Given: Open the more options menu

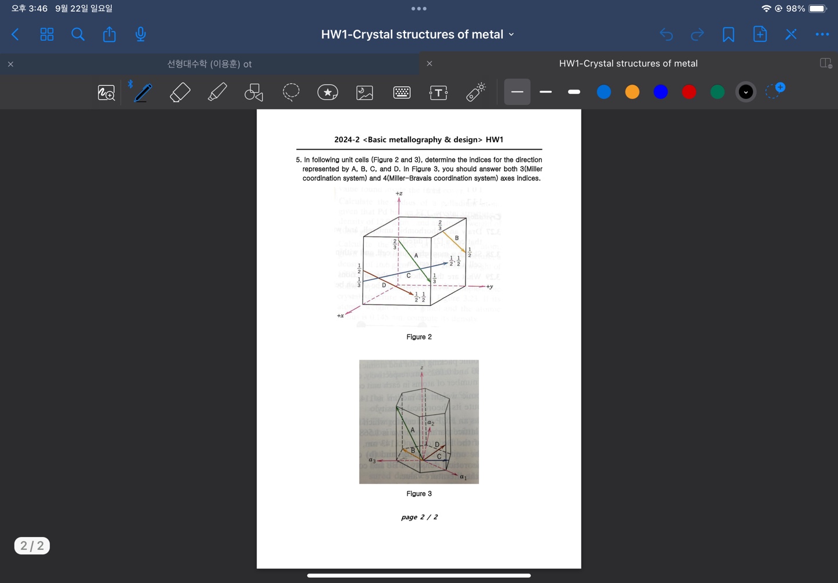Looking at the screenshot, I should pyautogui.click(x=822, y=34).
